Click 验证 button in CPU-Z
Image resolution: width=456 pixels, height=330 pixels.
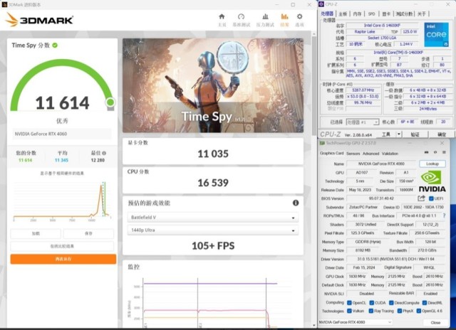(x=415, y=134)
